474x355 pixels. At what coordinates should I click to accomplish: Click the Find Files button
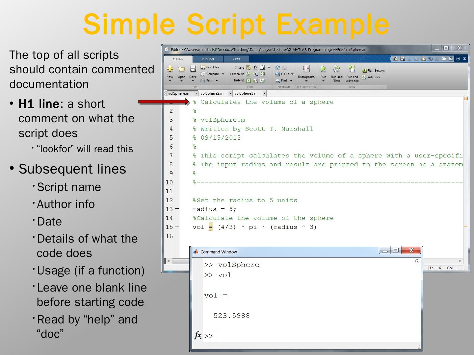(210, 67)
